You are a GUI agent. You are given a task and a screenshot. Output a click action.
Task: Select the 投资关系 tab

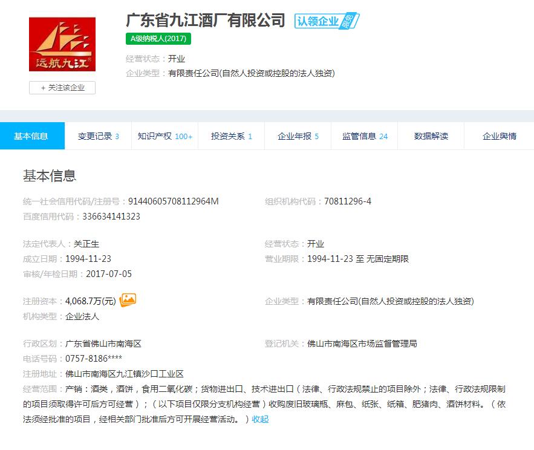coord(231,136)
